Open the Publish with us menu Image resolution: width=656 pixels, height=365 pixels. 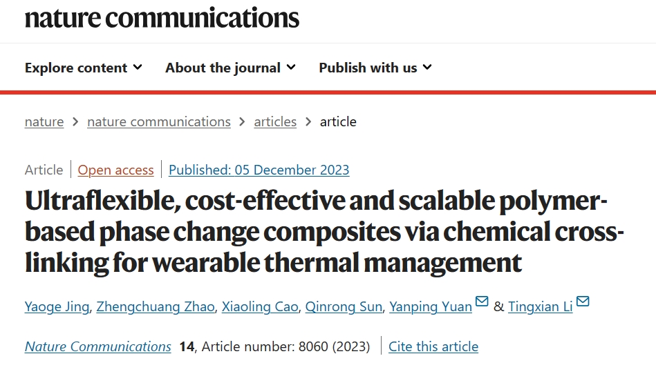[375, 68]
